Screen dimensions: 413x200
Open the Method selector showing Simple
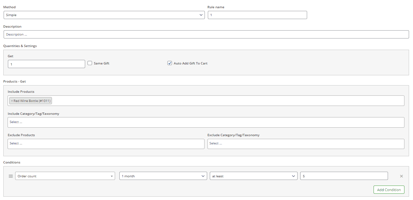coord(104,15)
